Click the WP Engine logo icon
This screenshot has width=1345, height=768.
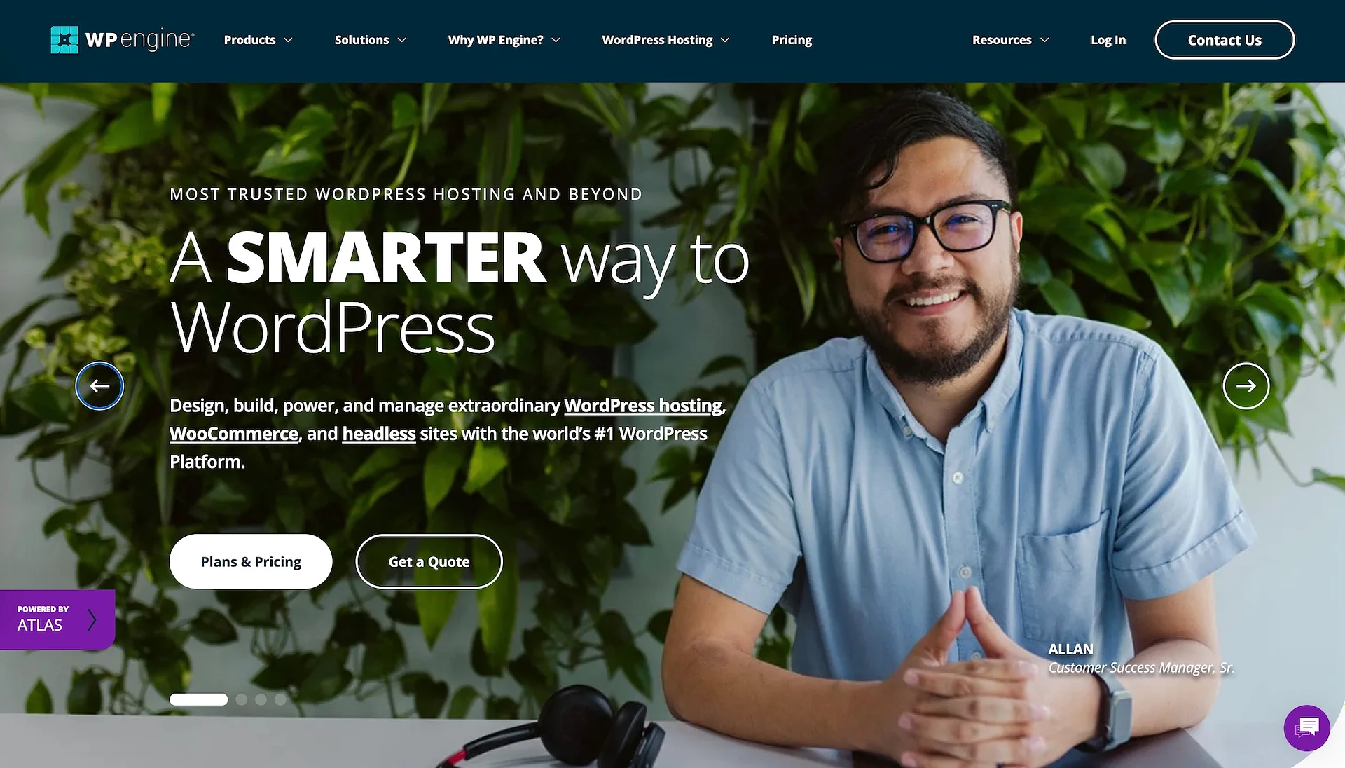click(63, 39)
